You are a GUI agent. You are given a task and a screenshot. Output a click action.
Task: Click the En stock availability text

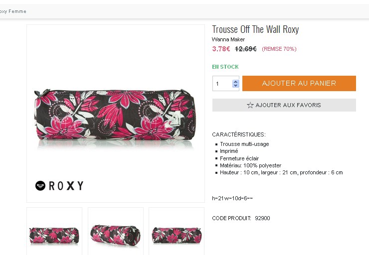[x=225, y=67]
